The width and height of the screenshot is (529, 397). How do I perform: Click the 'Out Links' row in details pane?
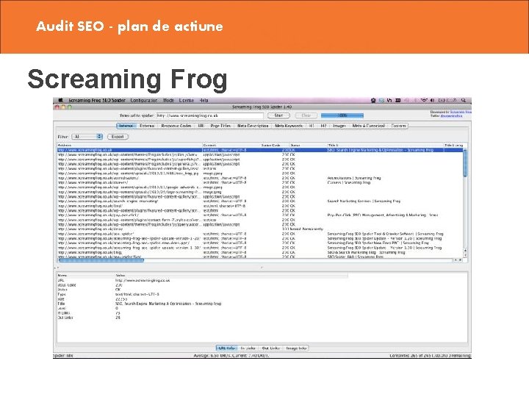[203, 318]
